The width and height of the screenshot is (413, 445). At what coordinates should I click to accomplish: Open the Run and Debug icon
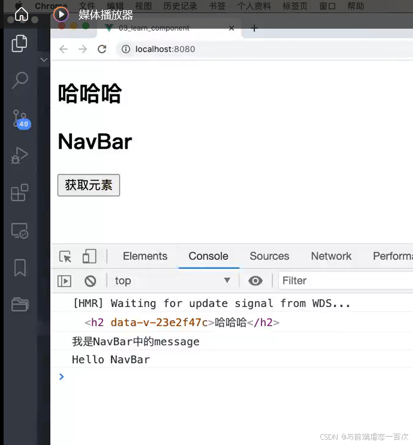(x=19, y=155)
